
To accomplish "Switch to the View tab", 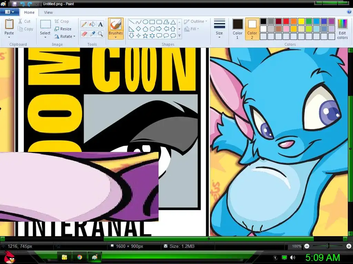I will click(x=48, y=12).
